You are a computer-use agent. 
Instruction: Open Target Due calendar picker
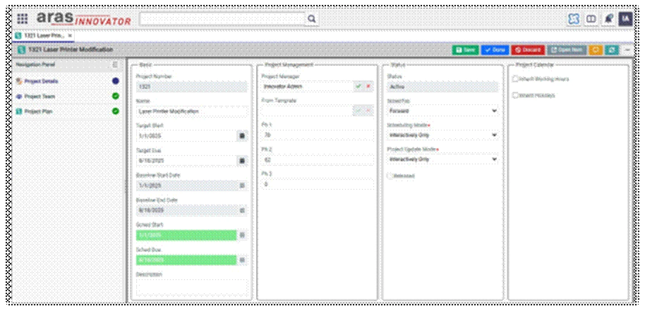[x=242, y=160]
